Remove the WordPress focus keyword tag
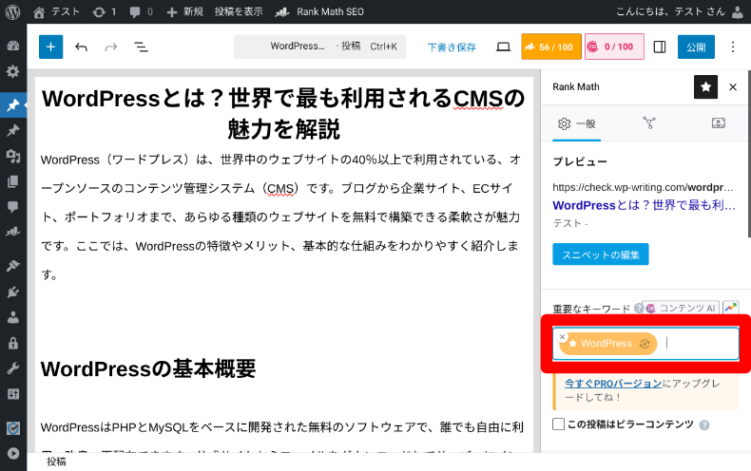This screenshot has width=751, height=471. coord(563,336)
